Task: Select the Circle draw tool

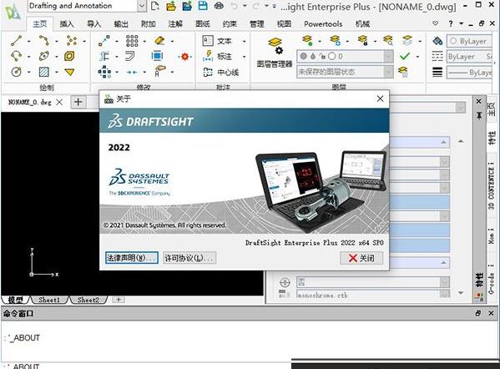Action: [x=16, y=72]
